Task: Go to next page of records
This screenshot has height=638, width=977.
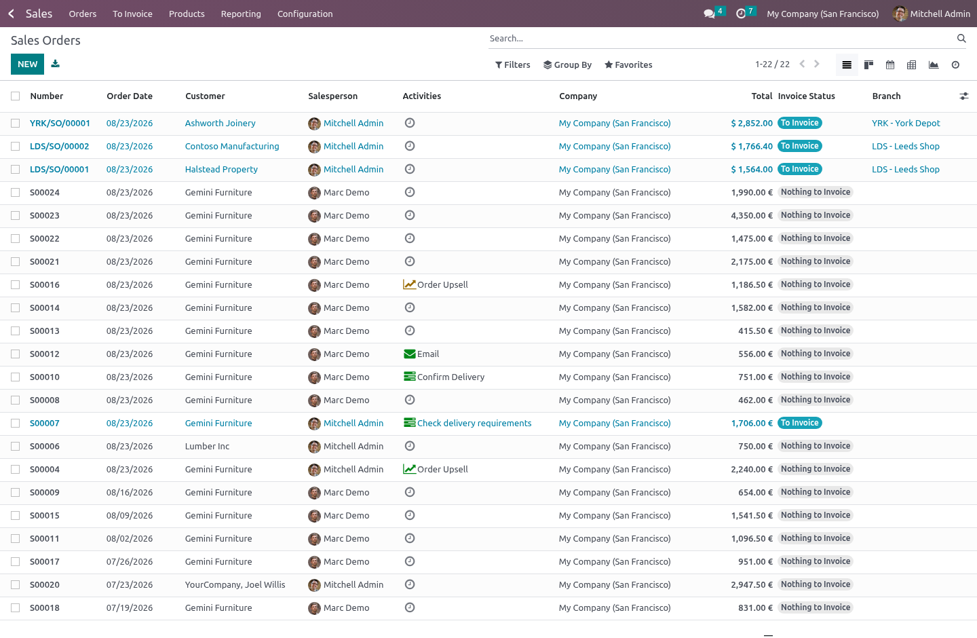Action: click(x=817, y=64)
